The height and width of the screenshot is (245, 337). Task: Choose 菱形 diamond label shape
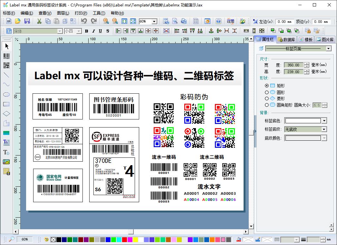[267, 99]
